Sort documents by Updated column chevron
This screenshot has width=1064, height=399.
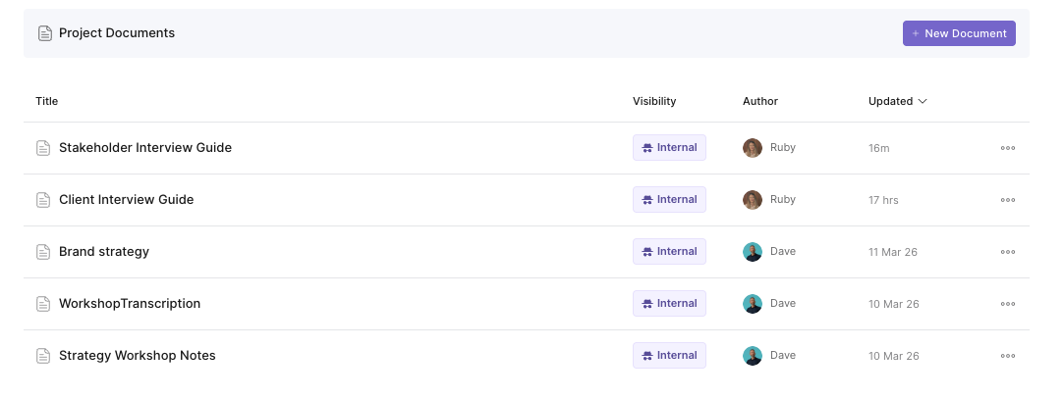(923, 101)
